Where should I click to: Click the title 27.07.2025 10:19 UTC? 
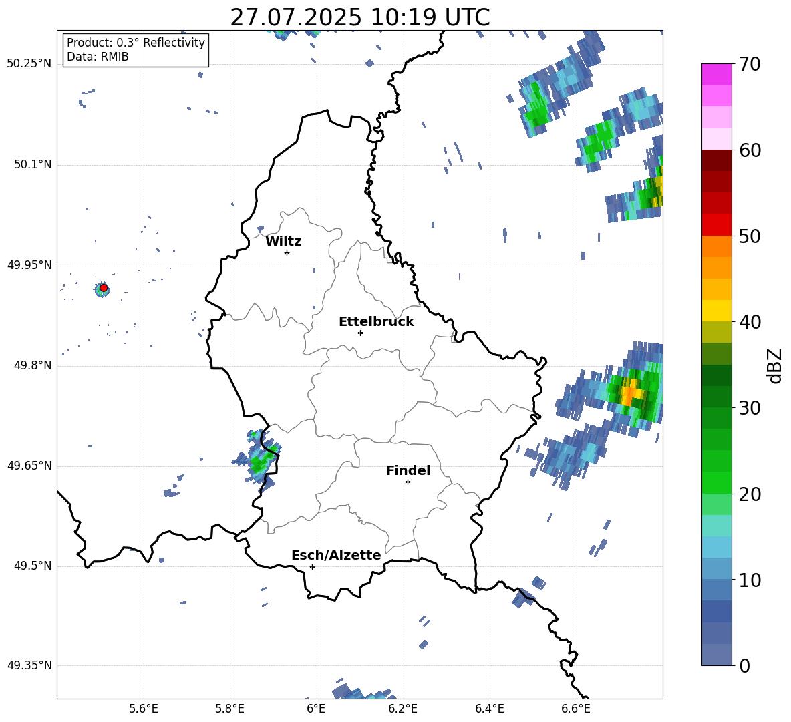(x=359, y=17)
